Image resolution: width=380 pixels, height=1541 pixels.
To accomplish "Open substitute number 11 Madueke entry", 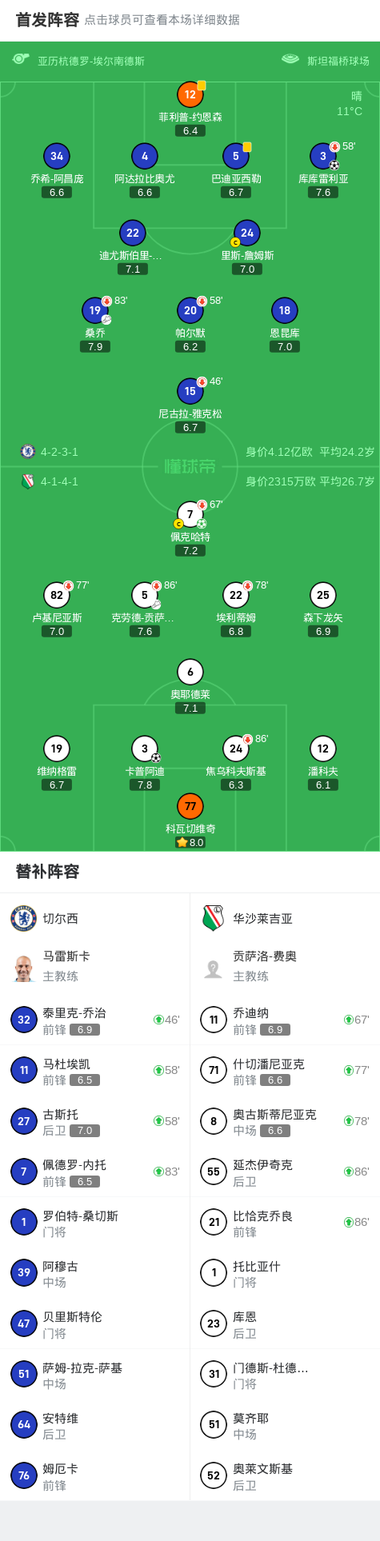I will click(x=95, y=1071).
